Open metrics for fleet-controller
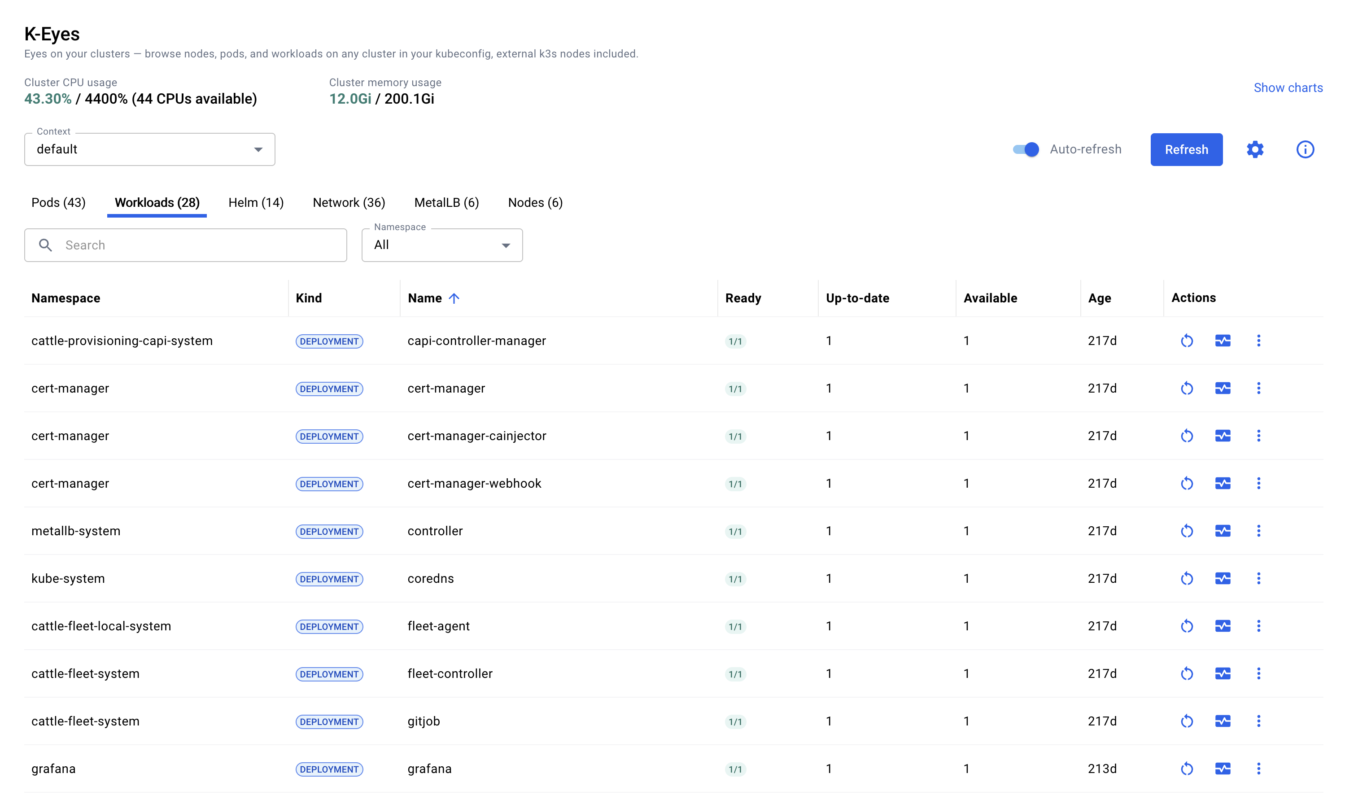This screenshot has height=795, width=1345. pos(1223,673)
